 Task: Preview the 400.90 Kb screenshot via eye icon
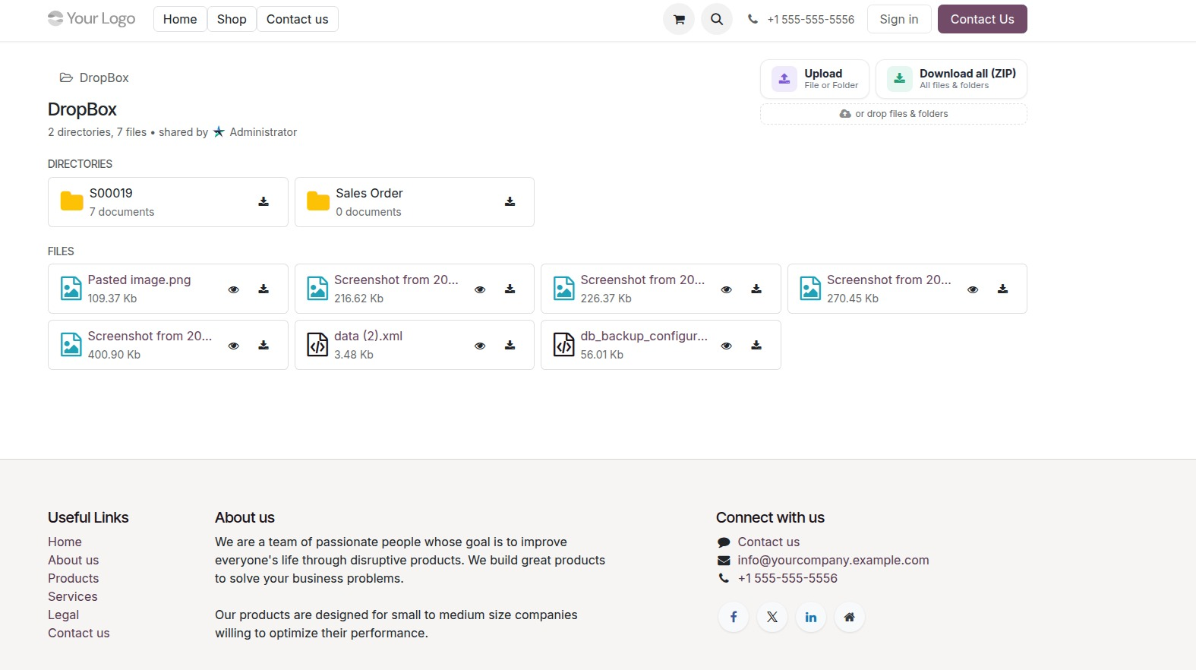234,346
